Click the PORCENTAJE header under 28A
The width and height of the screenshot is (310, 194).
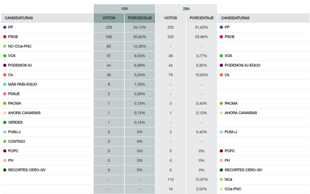pyautogui.click(x=201, y=18)
